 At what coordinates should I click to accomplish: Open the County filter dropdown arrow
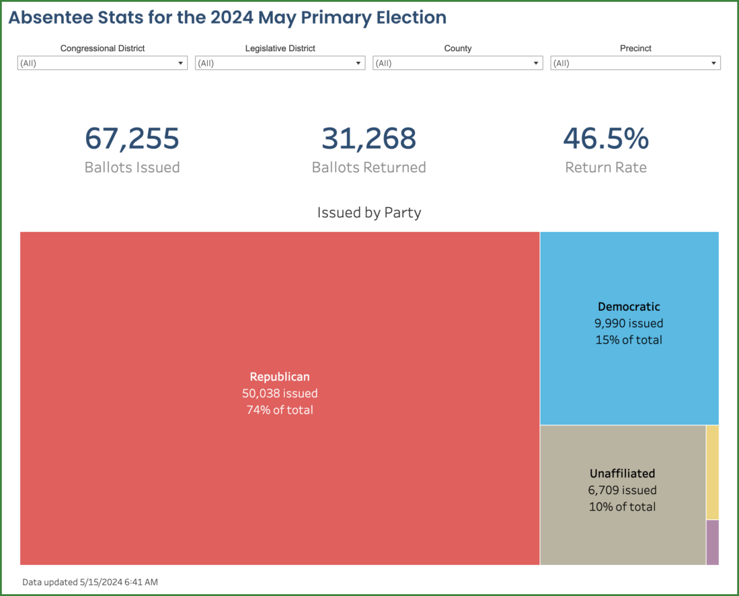pos(536,63)
